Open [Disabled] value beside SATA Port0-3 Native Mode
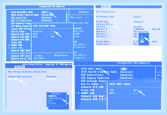Image resolution: width=167 pixels, height=115 pixels. pyautogui.click(x=47, y=15)
